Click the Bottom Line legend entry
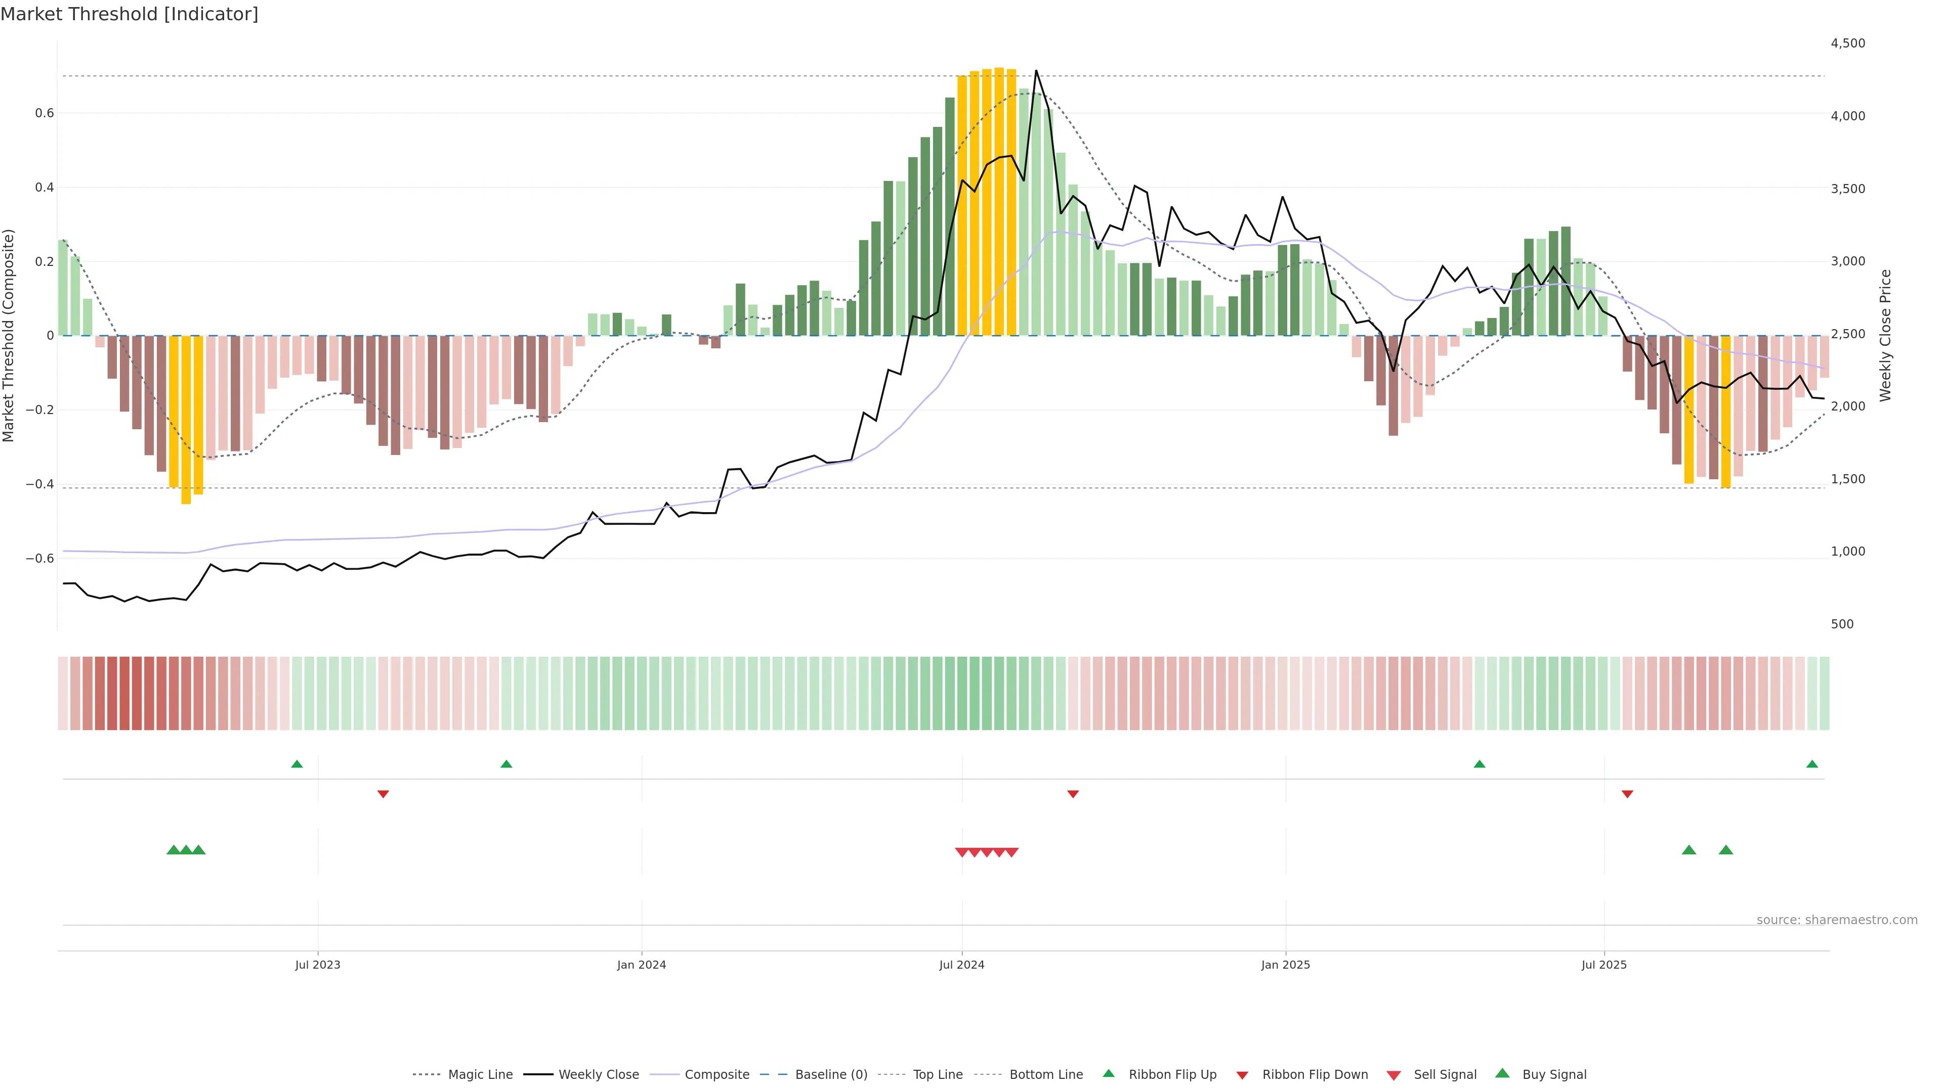Viewport: 1943px width, 1092px height. 1045,1074
